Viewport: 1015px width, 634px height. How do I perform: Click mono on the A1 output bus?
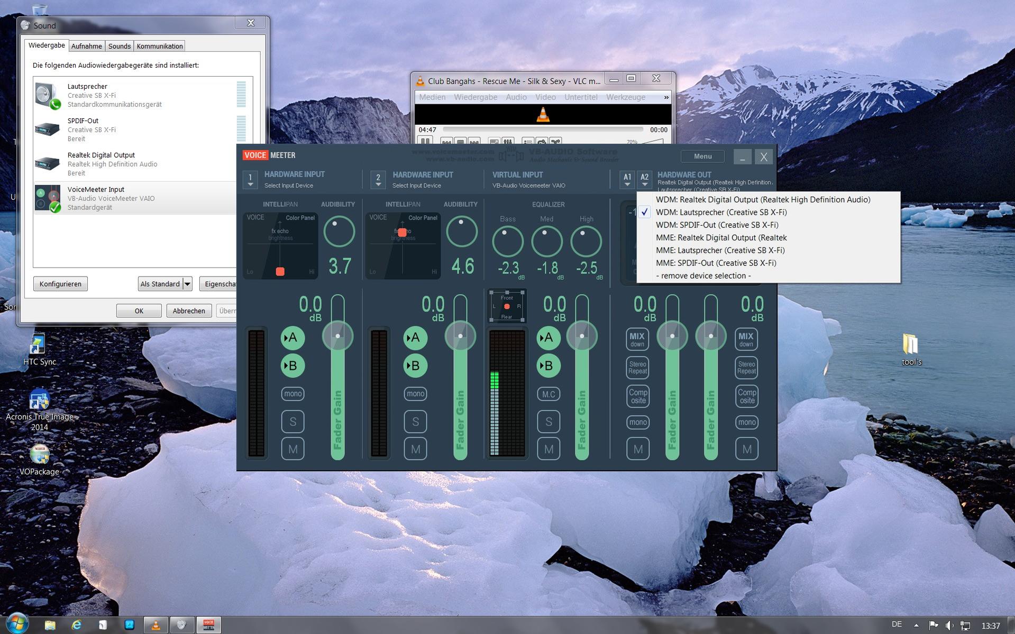[x=638, y=422]
